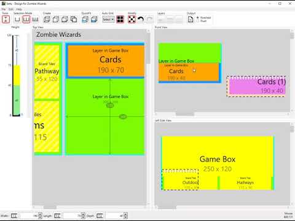Click the Redo arrow icon

tap(150, 20)
